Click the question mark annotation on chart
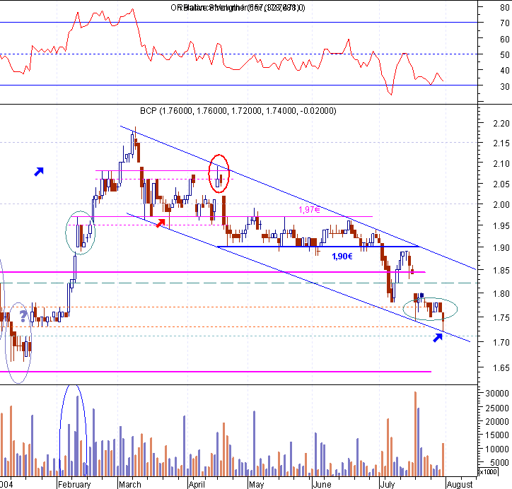This screenshot has height=489, width=512. 23,316
